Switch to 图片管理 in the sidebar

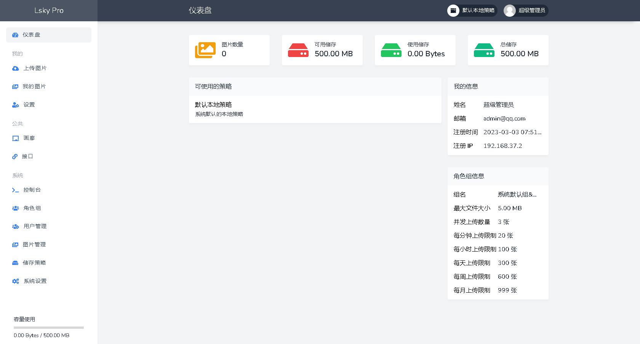(x=34, y=244)
